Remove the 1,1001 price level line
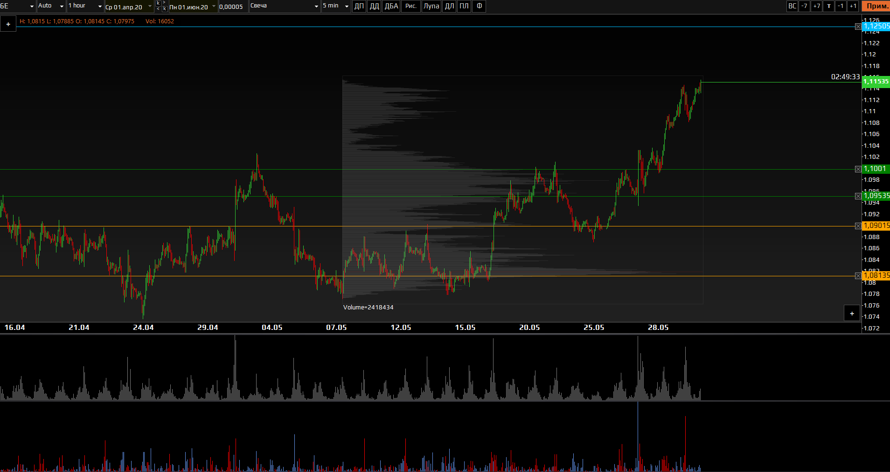The height and width of the screenshot is (472, 890). point(858,169)
